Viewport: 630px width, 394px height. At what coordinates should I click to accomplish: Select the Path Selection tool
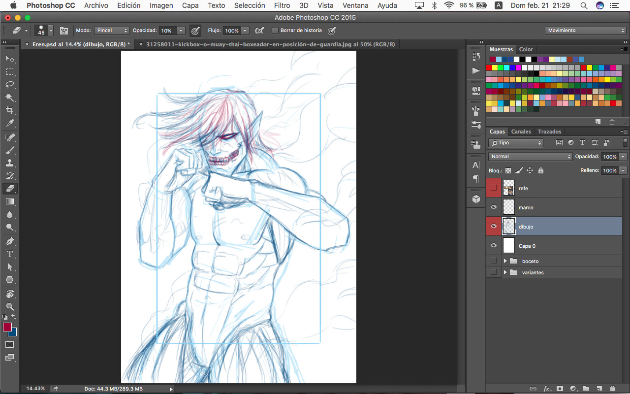pos(10,267)
